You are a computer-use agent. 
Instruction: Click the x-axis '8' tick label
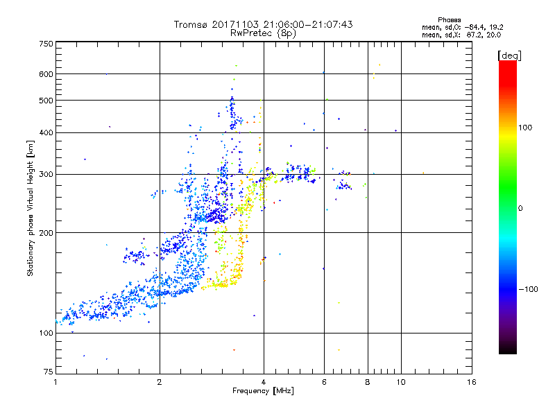click(x=368, y=382)
